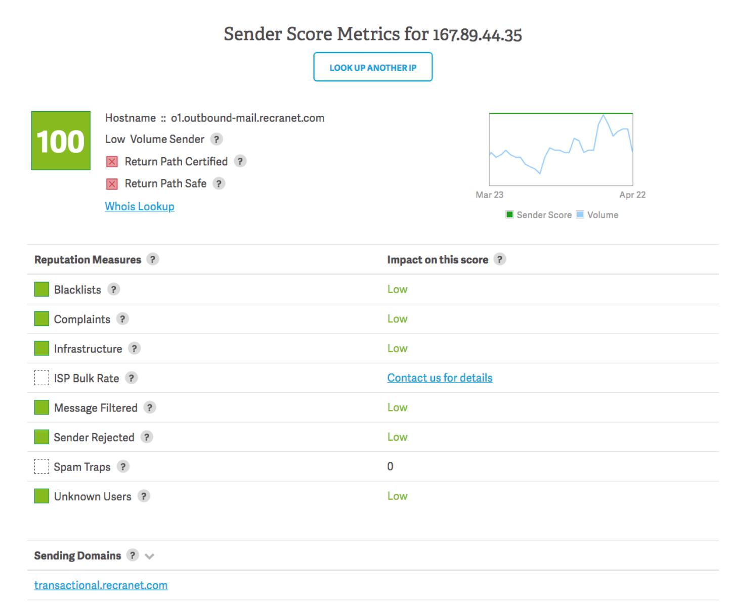Screen dimensions: 729x602
Task: Open the transactional.recranet.com domain link
Action: click(101, 585)
